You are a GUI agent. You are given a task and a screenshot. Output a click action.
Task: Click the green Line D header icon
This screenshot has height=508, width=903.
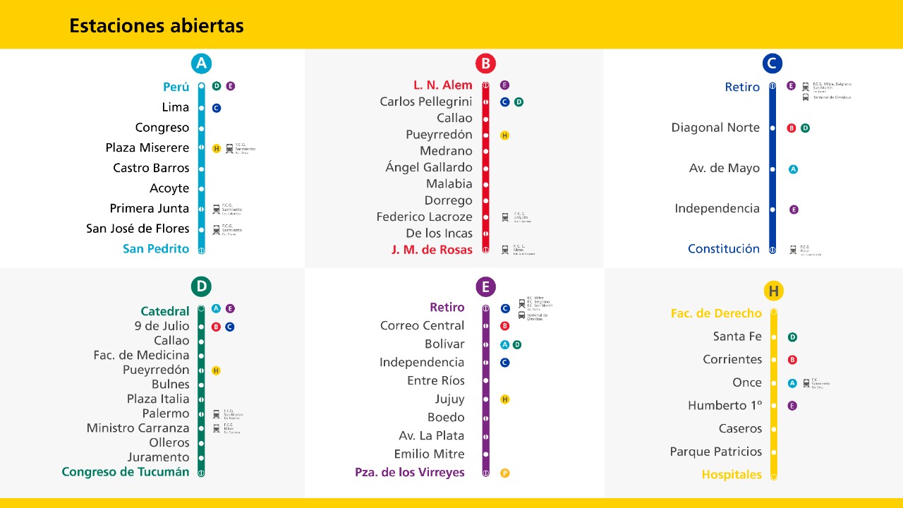tap(201, 286)
